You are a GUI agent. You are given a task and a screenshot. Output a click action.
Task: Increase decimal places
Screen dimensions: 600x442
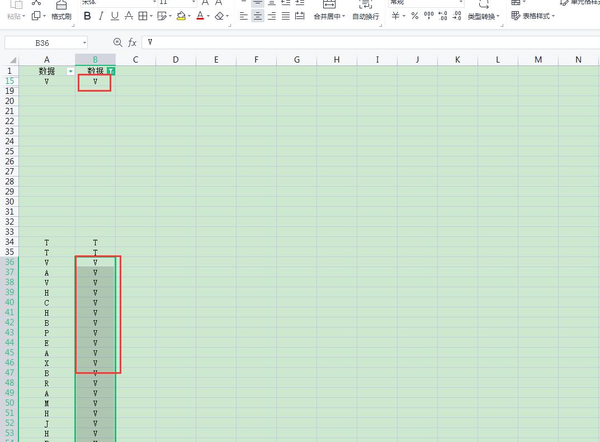[x=443, y=16]
